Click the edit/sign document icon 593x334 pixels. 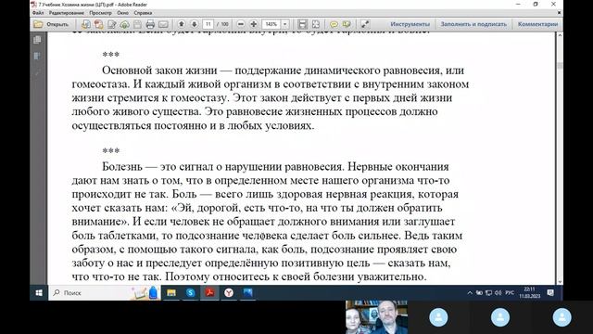click(x=111, y=24)
